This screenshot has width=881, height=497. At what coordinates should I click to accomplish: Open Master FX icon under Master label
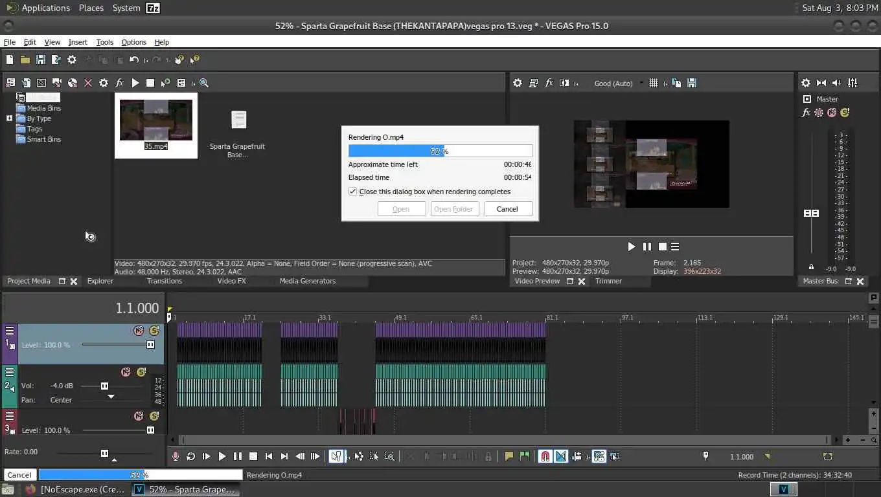[806, 113]
